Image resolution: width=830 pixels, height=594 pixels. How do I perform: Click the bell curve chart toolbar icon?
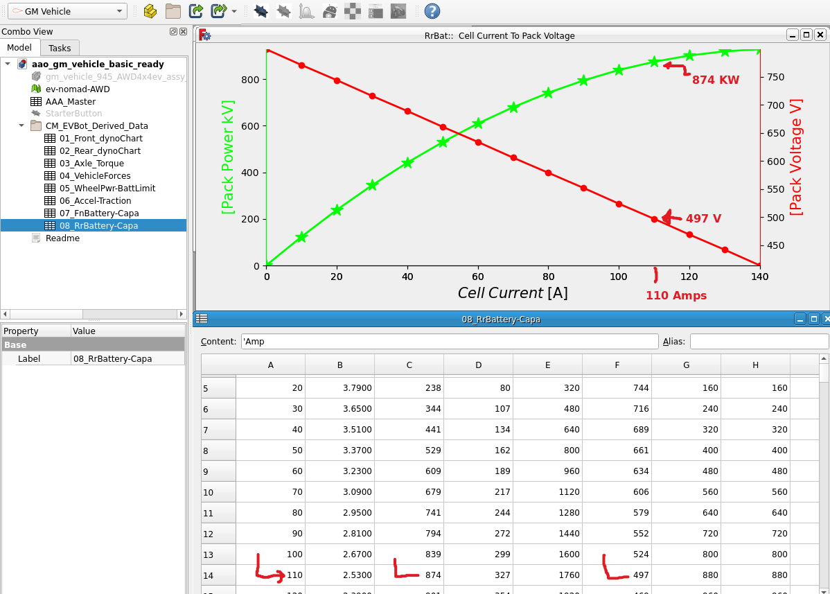click(306, 11)
